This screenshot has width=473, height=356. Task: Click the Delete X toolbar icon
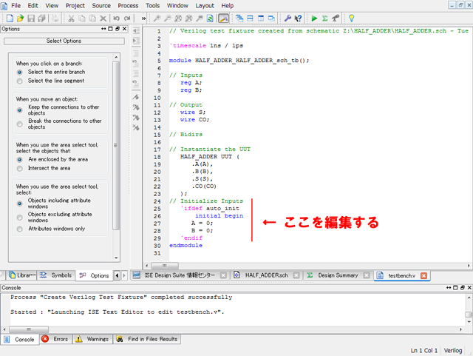[103, 19]
